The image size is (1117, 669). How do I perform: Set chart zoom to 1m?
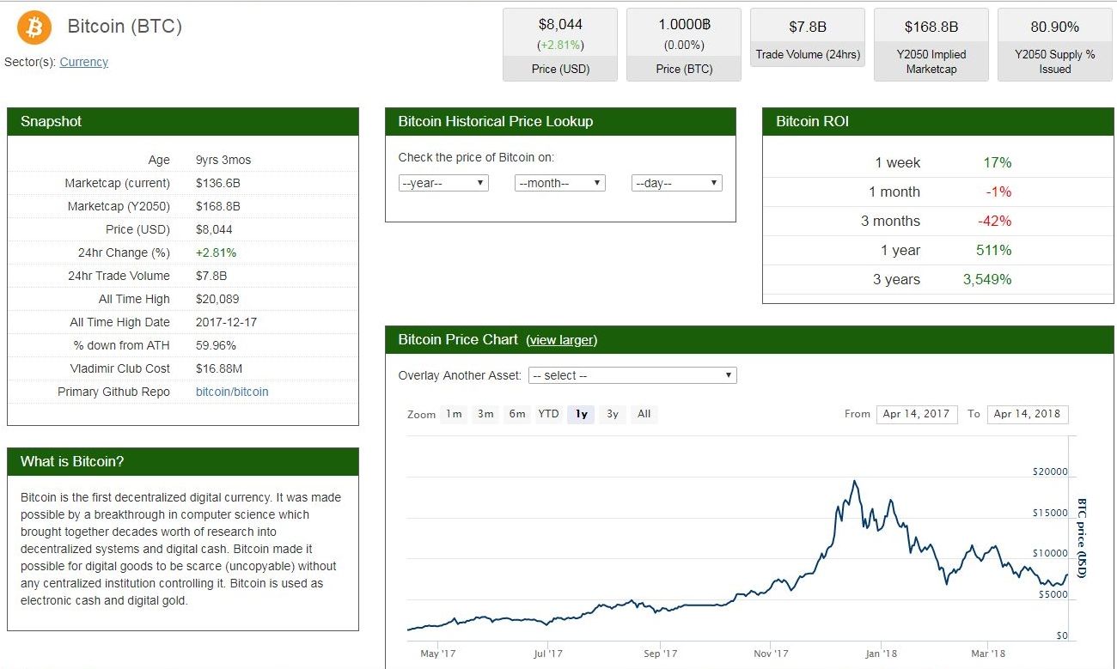click(x=453, y=414)
